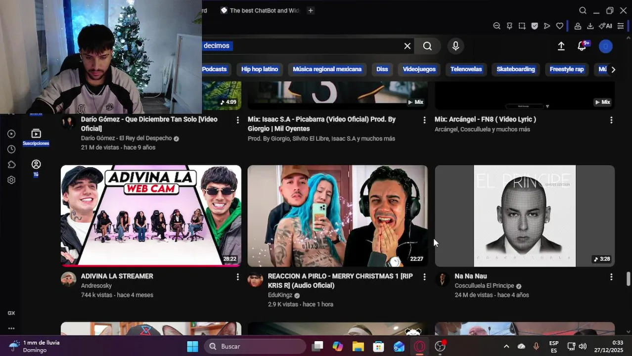Show more filter chips with the right arrow
The width and height of the screenshot is (632, 356).
(x=613, y=69)
